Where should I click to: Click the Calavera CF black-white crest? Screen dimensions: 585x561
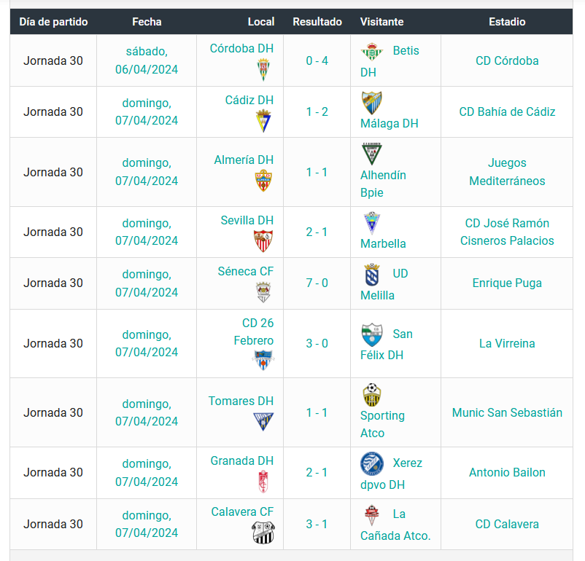pyautogui.click(x=263, y=533)
